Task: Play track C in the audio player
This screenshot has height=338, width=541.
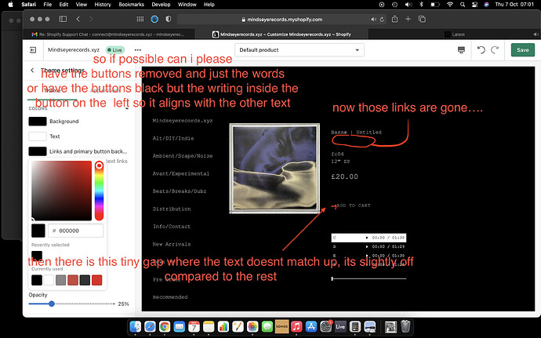Action: [367, 238]
